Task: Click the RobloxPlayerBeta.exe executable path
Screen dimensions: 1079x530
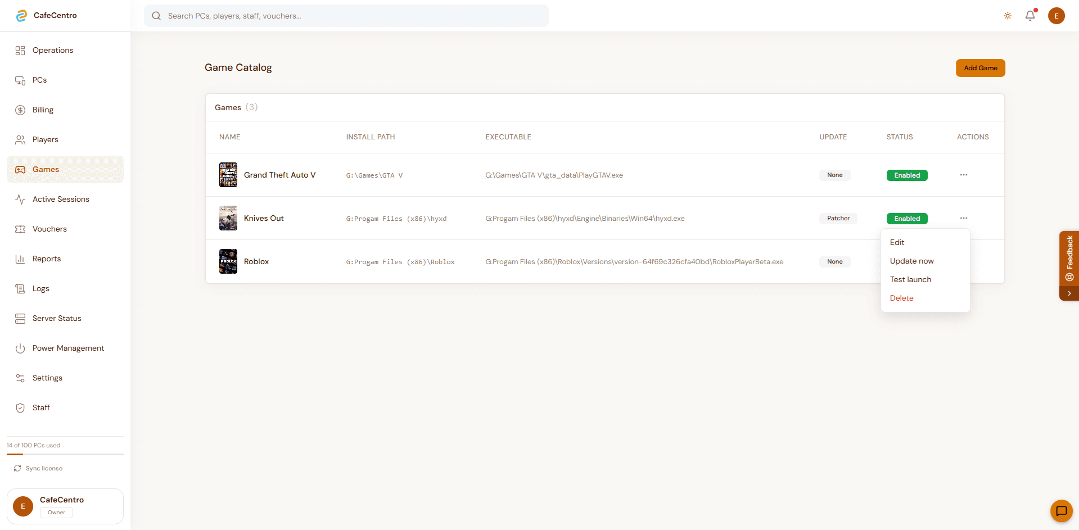Action: [634, 262]
